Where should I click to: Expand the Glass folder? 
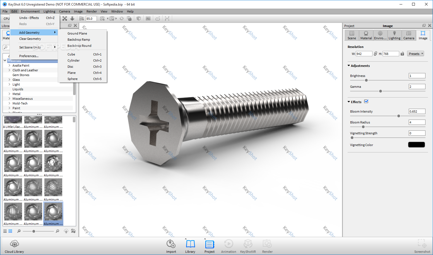point(9,80)
